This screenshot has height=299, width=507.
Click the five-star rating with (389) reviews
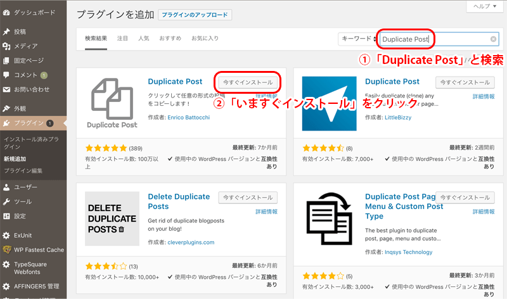tap(106, 148)
